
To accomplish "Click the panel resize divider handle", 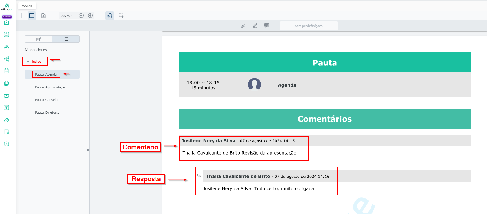I will [x=88, y=150].
